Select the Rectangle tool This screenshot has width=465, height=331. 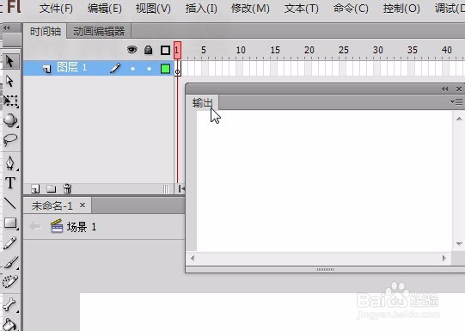coord(10,224)
